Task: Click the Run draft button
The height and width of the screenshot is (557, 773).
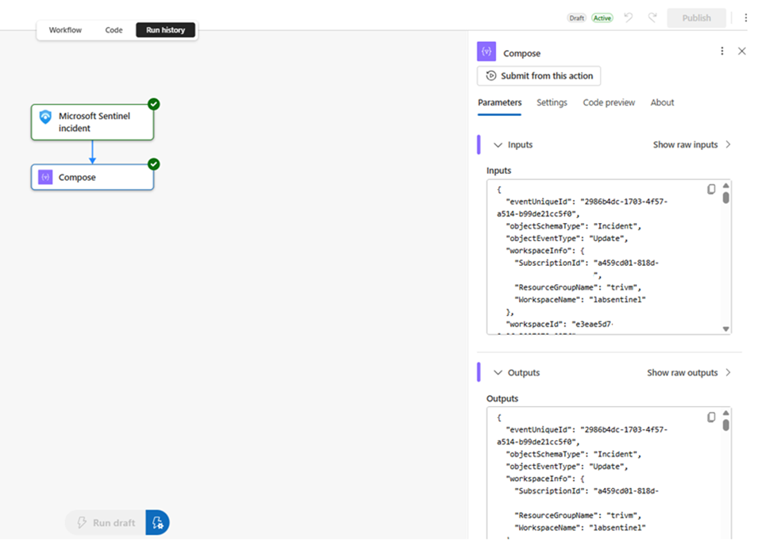Action: (x=106, y=523)
